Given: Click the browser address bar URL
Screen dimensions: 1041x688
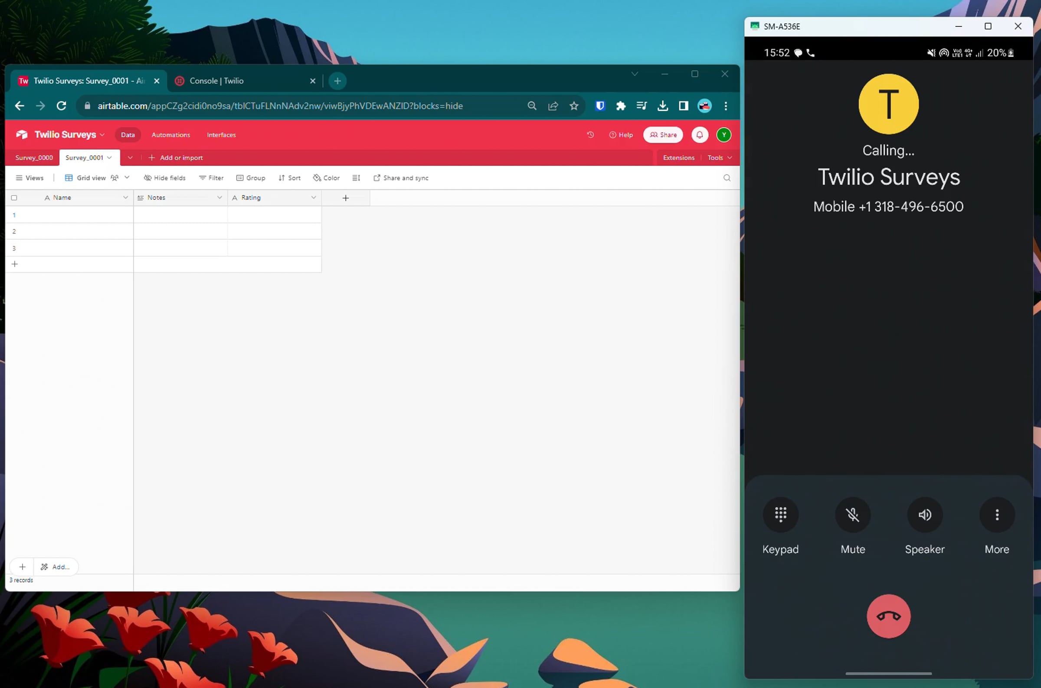Looking at the screenshot, I should (x=280, y=106).
